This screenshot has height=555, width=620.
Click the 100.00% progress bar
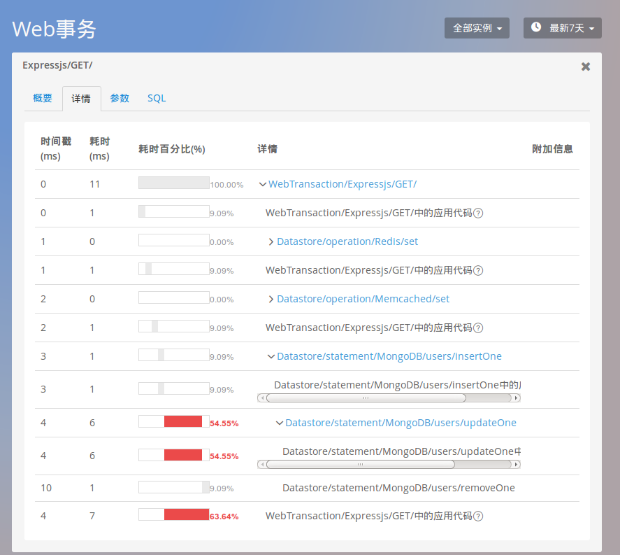pyautogui.click(x=174, y=183)
